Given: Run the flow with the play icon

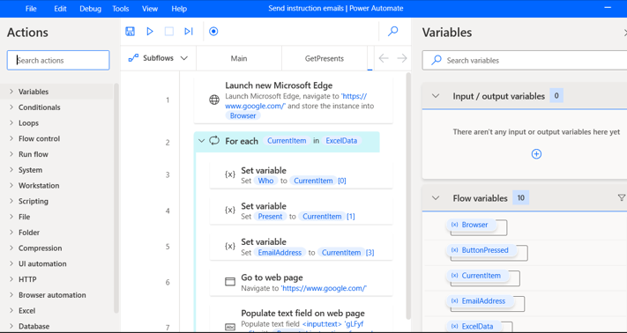Looking at the screenshot, I should pos(150,31).
